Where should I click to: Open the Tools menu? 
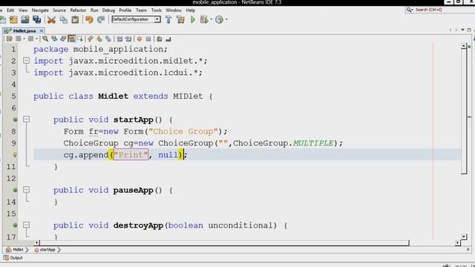pos(157,10)
